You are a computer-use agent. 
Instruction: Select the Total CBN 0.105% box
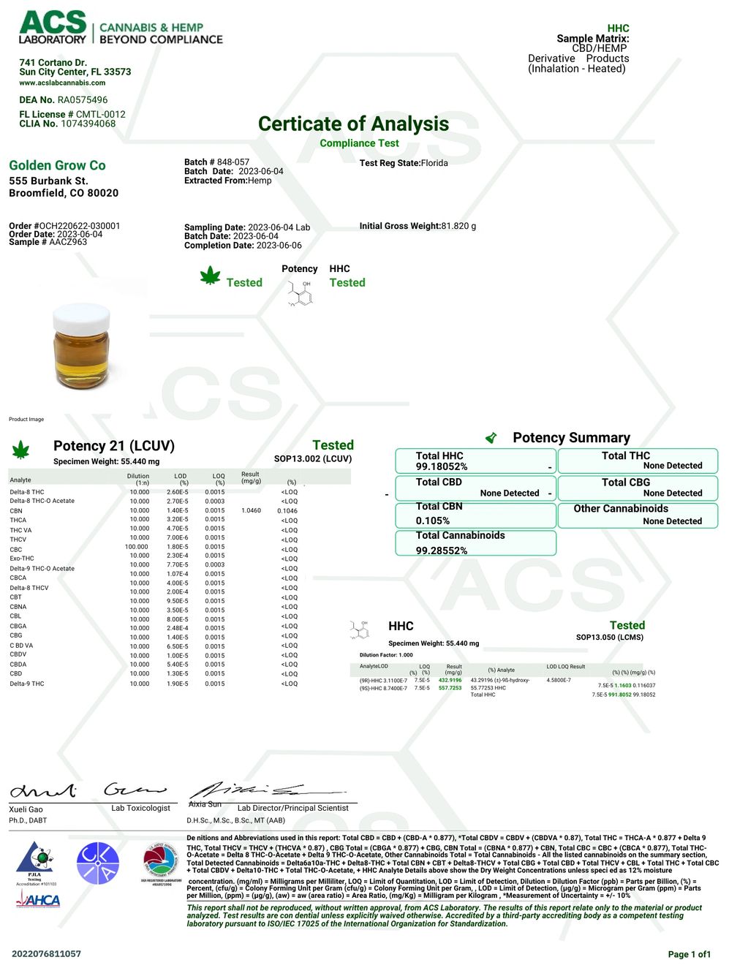(475, 515)
